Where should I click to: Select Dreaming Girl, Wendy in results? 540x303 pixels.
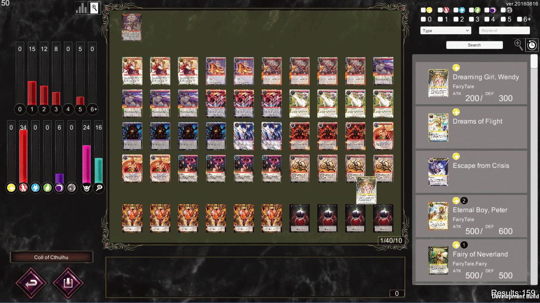click(x=471, y=83)
